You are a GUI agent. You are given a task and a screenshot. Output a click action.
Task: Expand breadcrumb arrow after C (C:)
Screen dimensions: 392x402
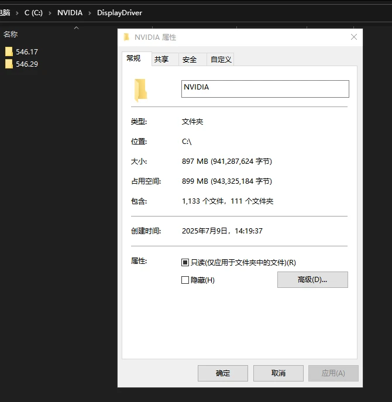[x=50, y=13]
